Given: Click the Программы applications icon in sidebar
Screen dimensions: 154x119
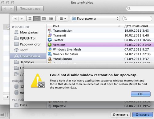Looking at the screenshot, I should [16, 56].
